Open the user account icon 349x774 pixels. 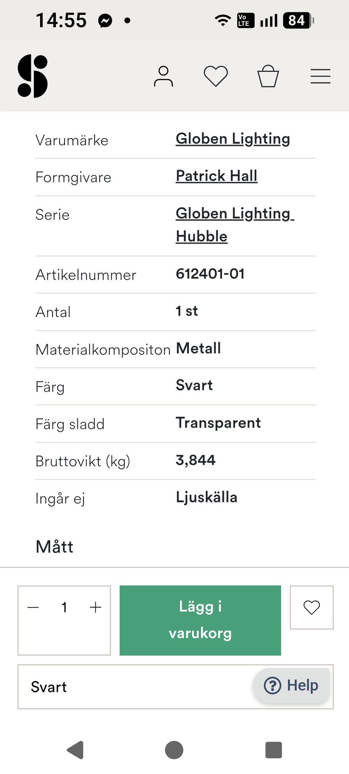click(x=163, y=76)
